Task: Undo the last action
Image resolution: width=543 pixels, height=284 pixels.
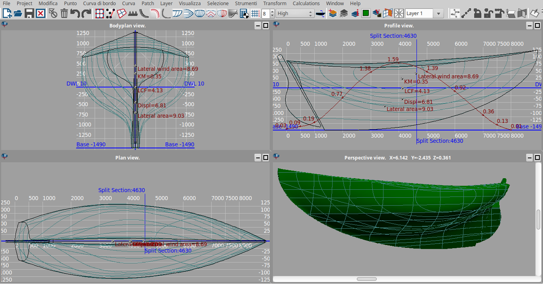Action: point(75,13)
